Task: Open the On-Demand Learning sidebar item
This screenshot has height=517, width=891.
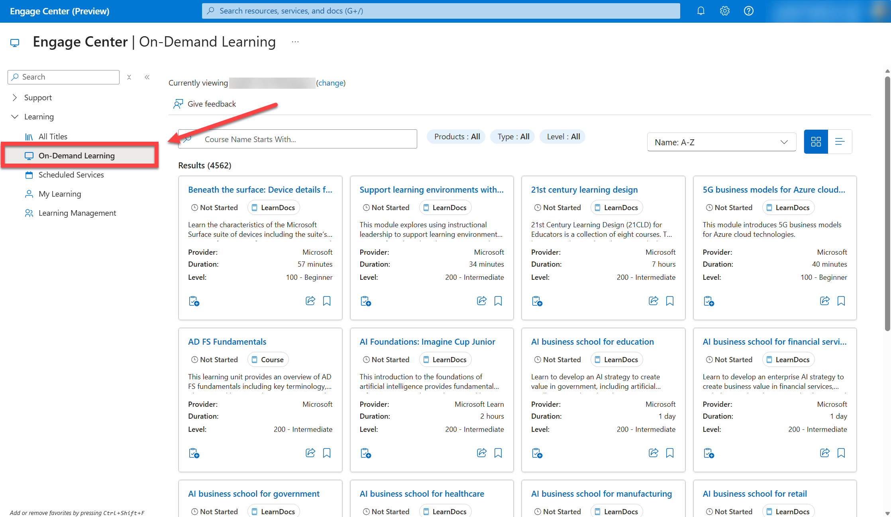Action: (77, 156)
